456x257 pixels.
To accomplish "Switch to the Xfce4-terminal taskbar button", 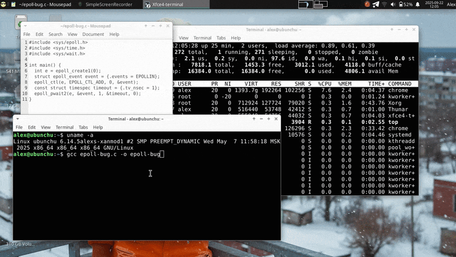I will [x=176, y=5].
